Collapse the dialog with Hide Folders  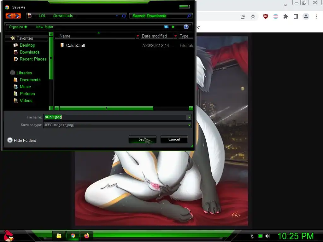[x=22, y=140]
